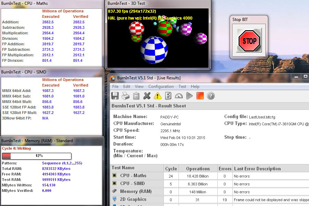The width and height of the screenshot is (309, 206).
Task: Click the machine name PADDY-PC value
Action: point(170,117)
